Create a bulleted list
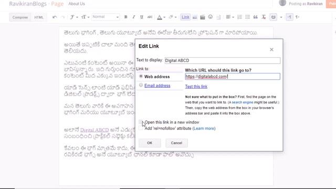 pos(248,17)
